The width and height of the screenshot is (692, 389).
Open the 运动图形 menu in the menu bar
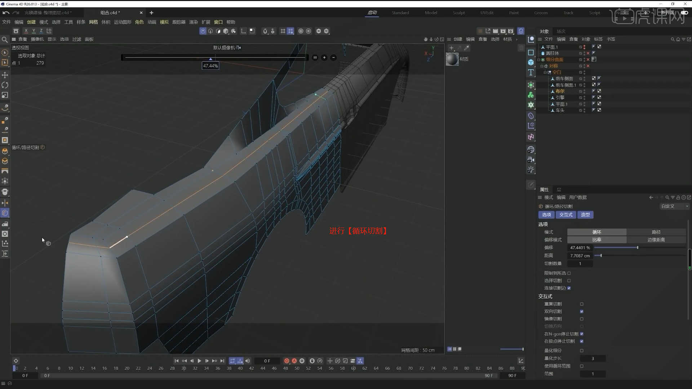coord(123,22)
